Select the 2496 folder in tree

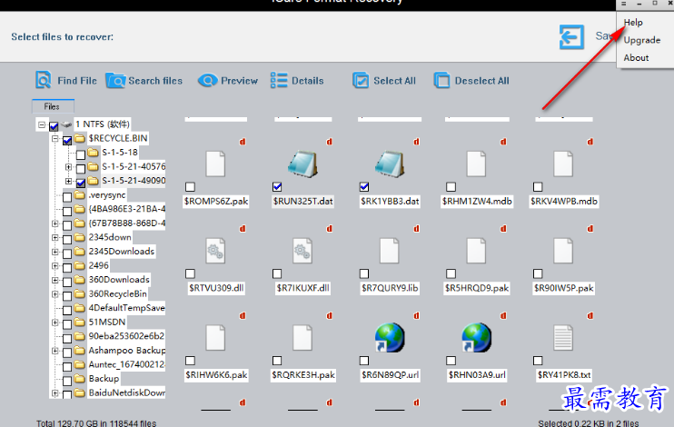[98, 265]
